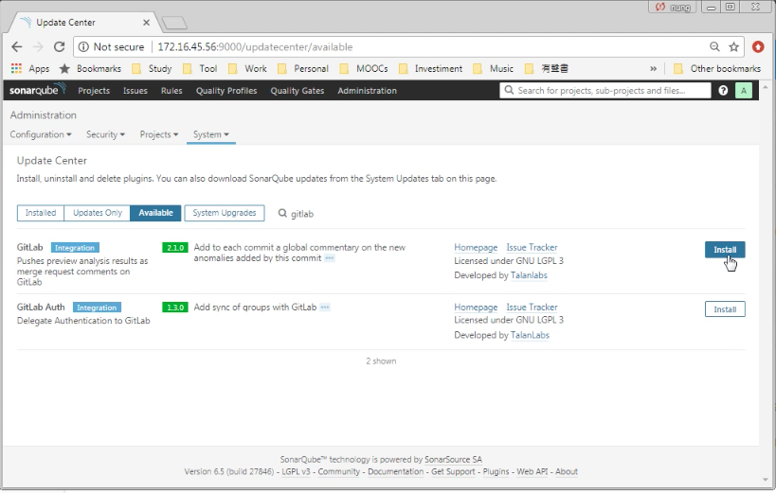This screenshot has height=493, width=776.
Task: Select the Available filter
Action: 155,213
